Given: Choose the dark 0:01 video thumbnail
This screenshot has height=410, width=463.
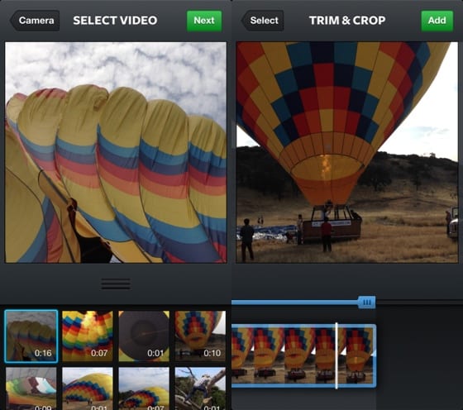Looking at the screenshot, I should (144, 336).
